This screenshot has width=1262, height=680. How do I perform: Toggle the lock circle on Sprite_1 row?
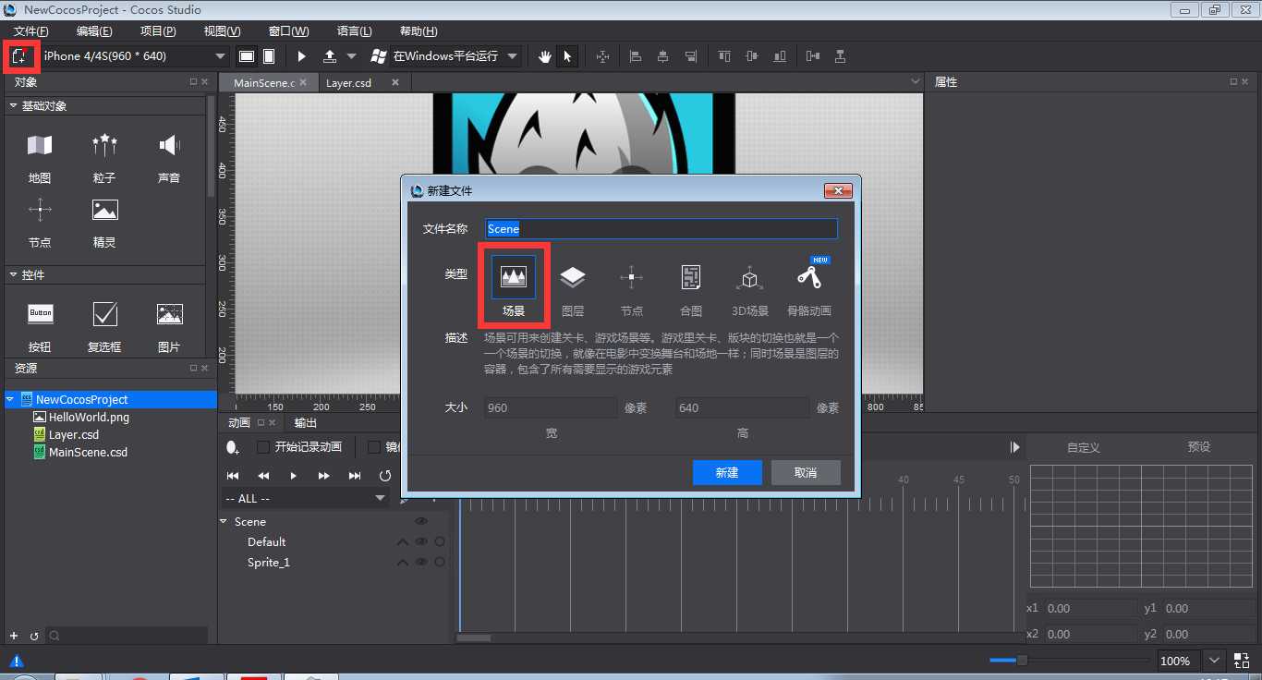point(440,563)
